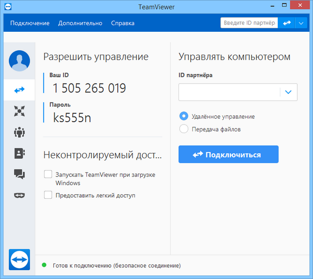Image resolution: width=313 pixels, height=279 pixels.
Task: Click the 'Подключиться' button
Action: tap(228, 154)
